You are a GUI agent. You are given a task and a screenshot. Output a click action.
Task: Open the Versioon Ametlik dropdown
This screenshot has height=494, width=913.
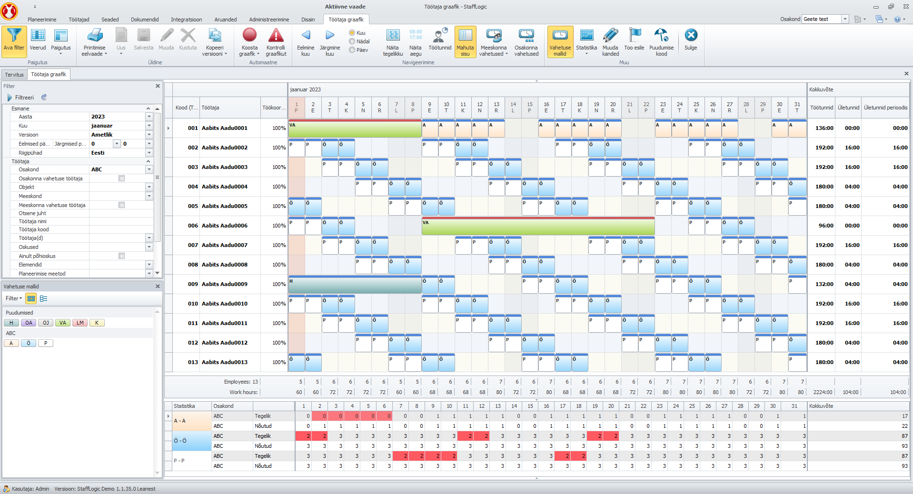[x=149, y=135]
